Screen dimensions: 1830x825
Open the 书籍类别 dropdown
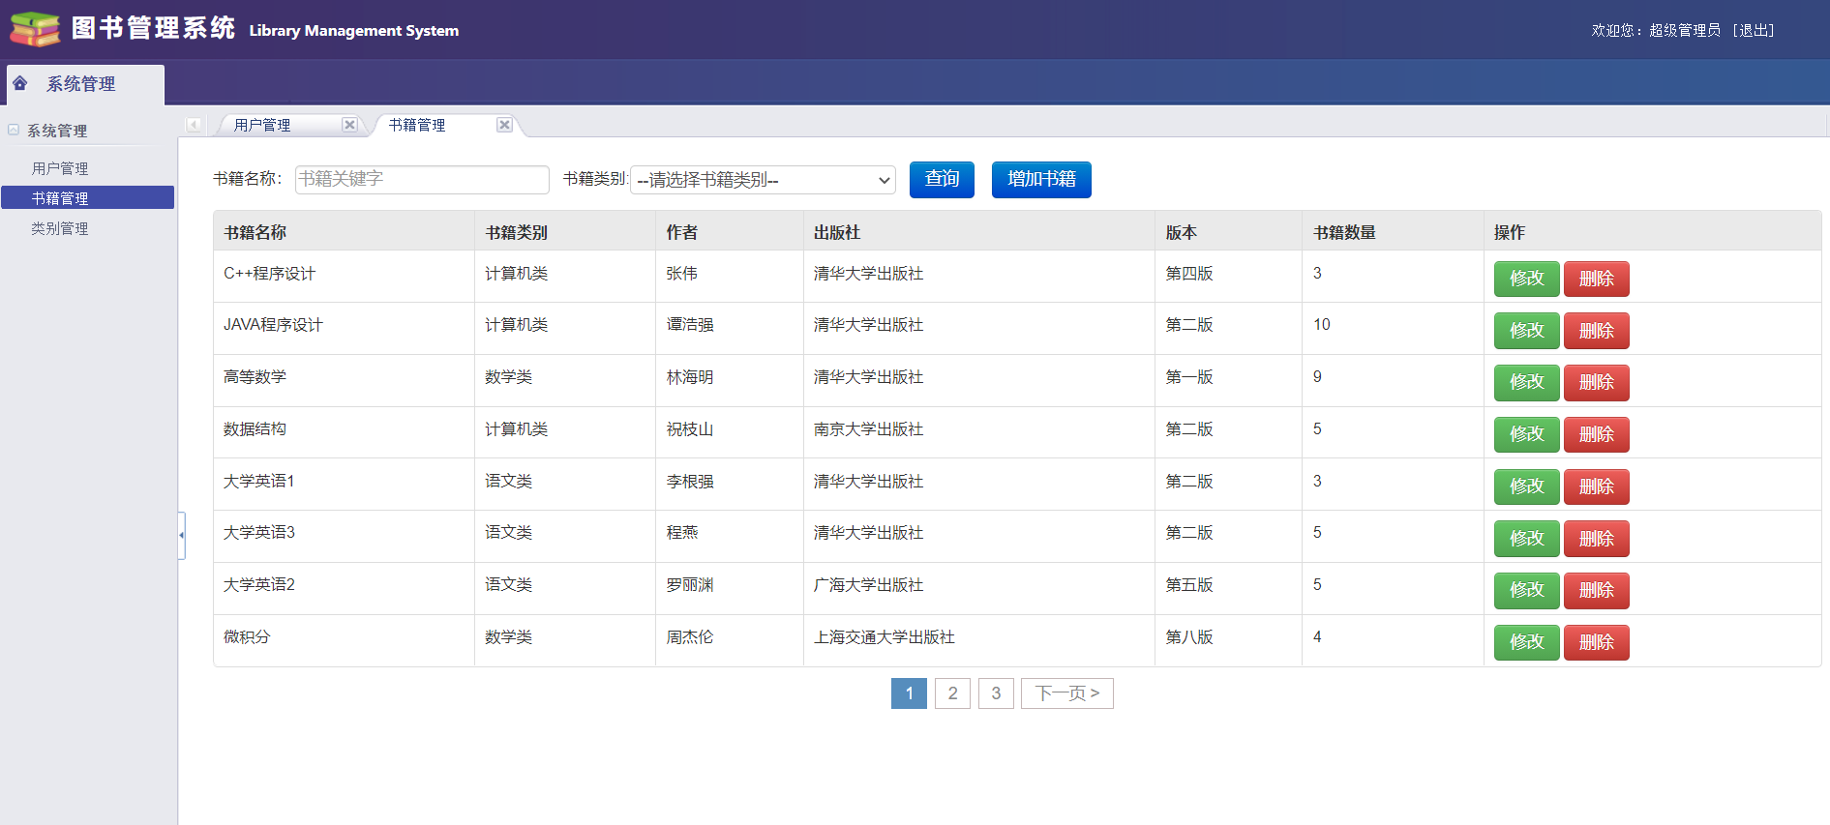point(763,180)
